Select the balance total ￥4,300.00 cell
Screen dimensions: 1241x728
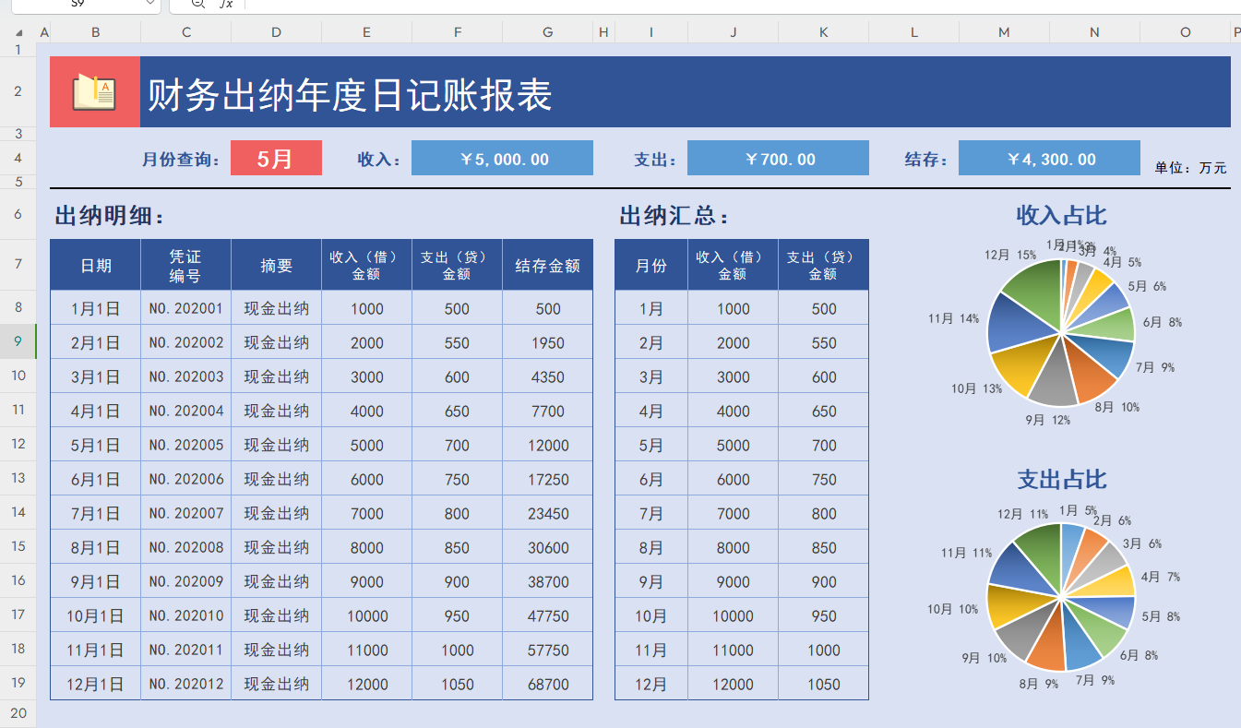[1049, 158]
